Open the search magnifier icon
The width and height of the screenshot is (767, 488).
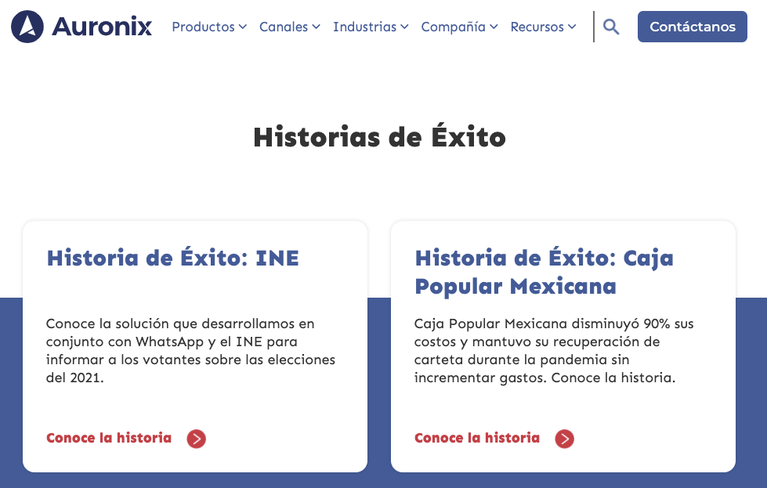point(611,27)
